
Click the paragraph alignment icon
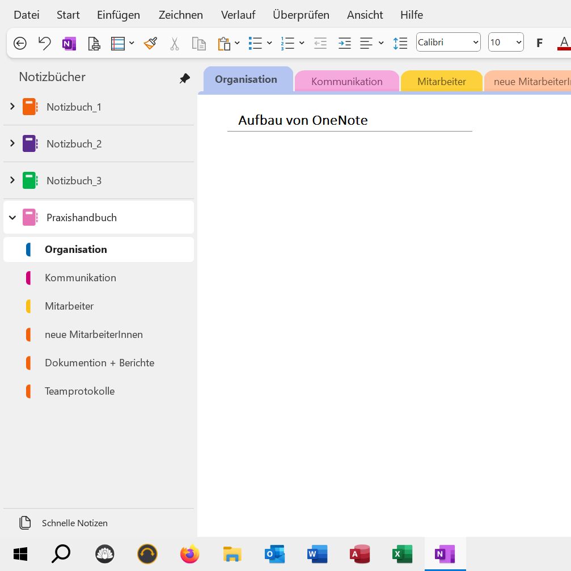366,43
